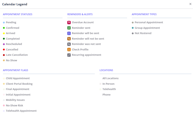Click the 'Reminder sent' text

(81, 28)
